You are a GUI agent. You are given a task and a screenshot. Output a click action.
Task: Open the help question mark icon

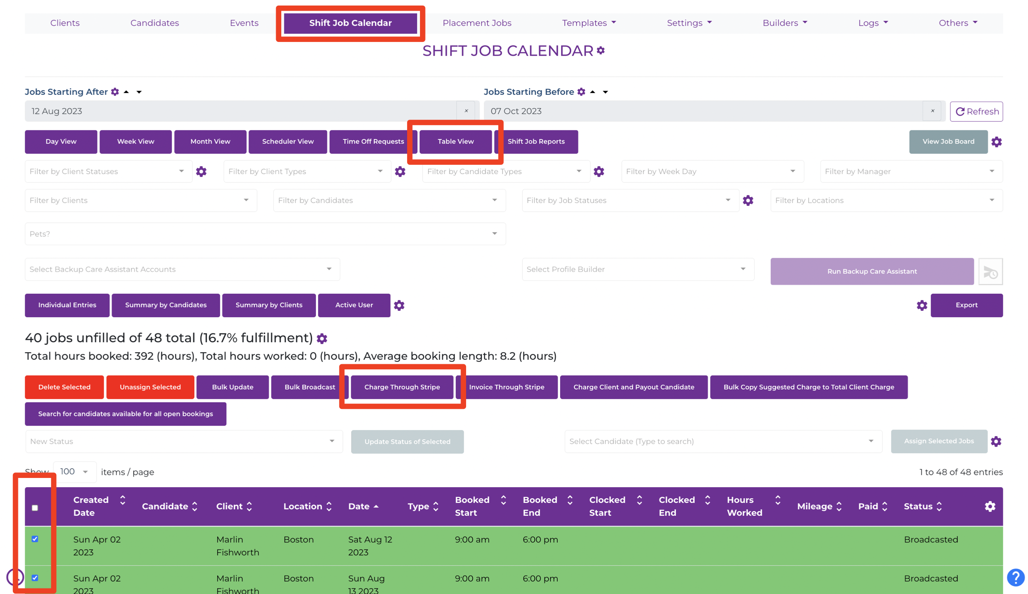pyautogui.click(x=1016, y=577)
